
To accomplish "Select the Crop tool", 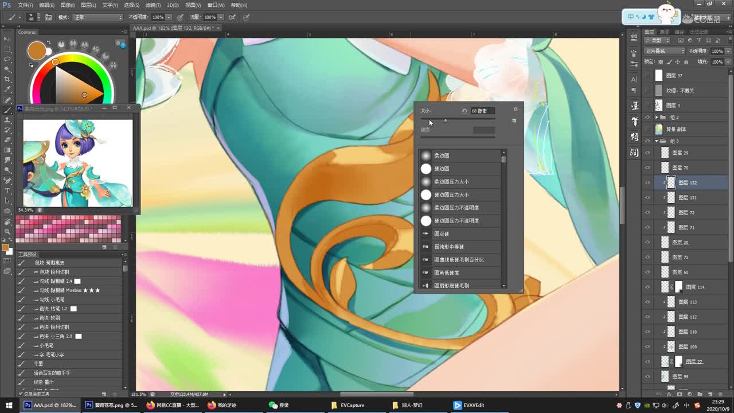I will coord(7,79).
